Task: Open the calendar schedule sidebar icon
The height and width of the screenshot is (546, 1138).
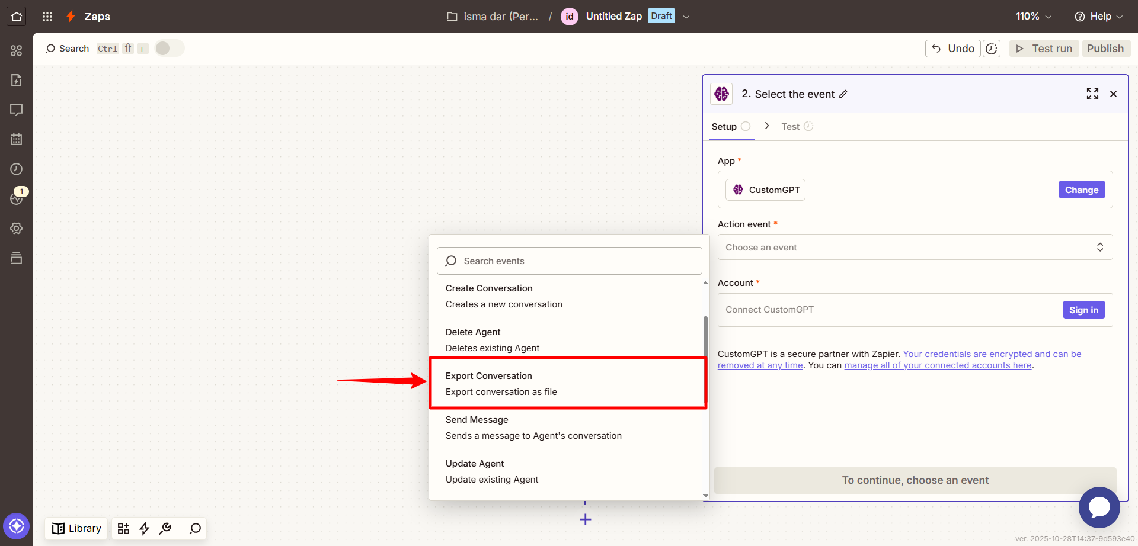Action: point(17,139)
